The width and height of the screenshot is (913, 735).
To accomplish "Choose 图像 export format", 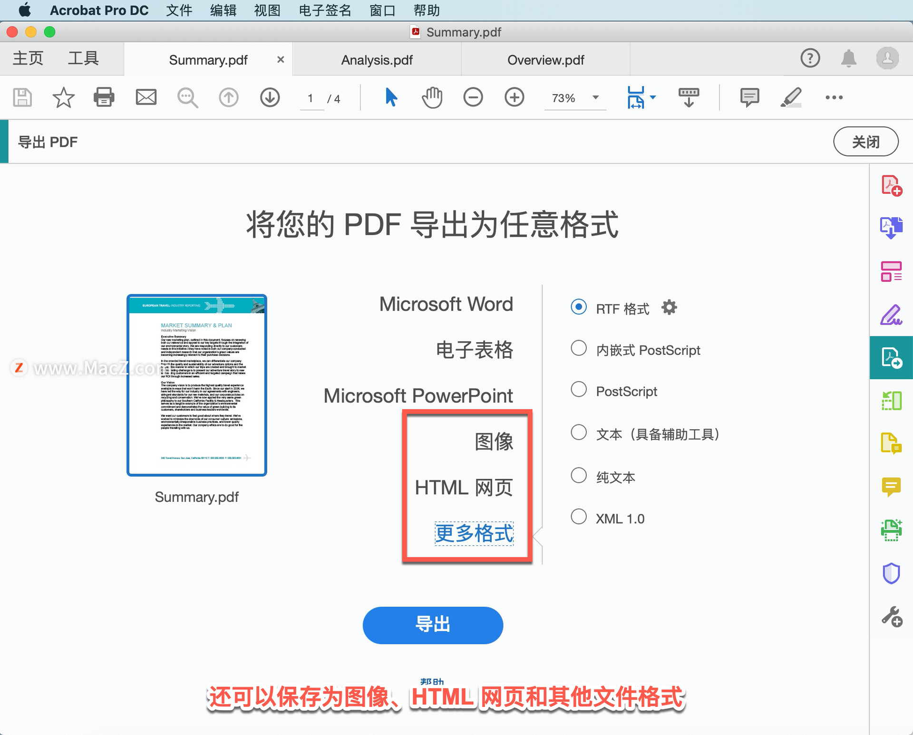I will 494,441.
